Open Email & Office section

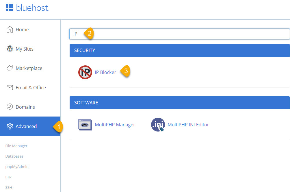point(30,88)
